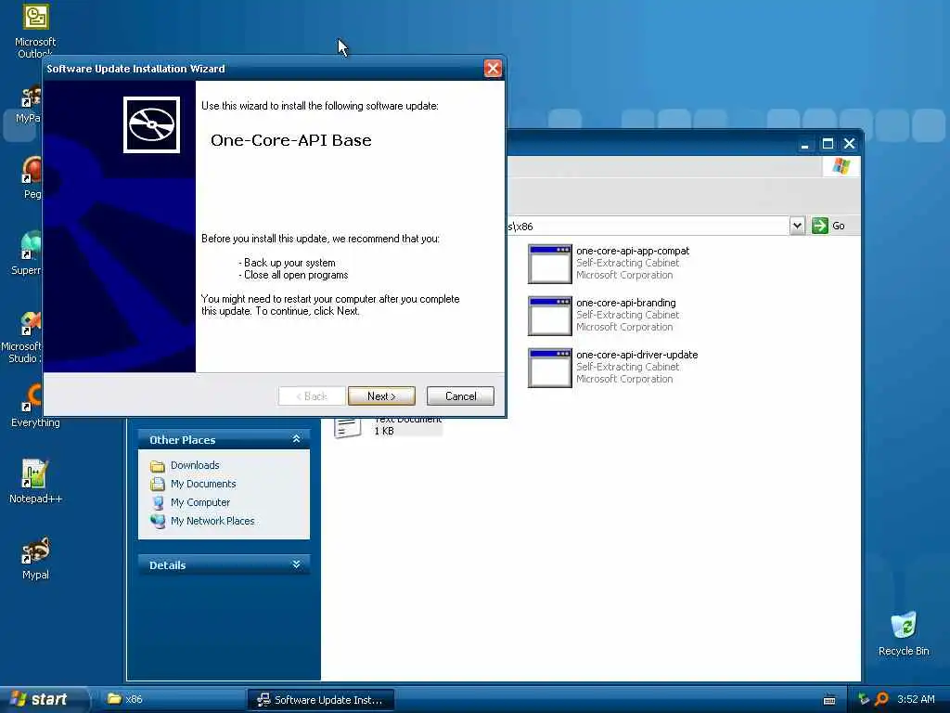The image size is (950, 713).
Task: Expand the Details panel
Action: pyautogui.click(x=296, y=564)
